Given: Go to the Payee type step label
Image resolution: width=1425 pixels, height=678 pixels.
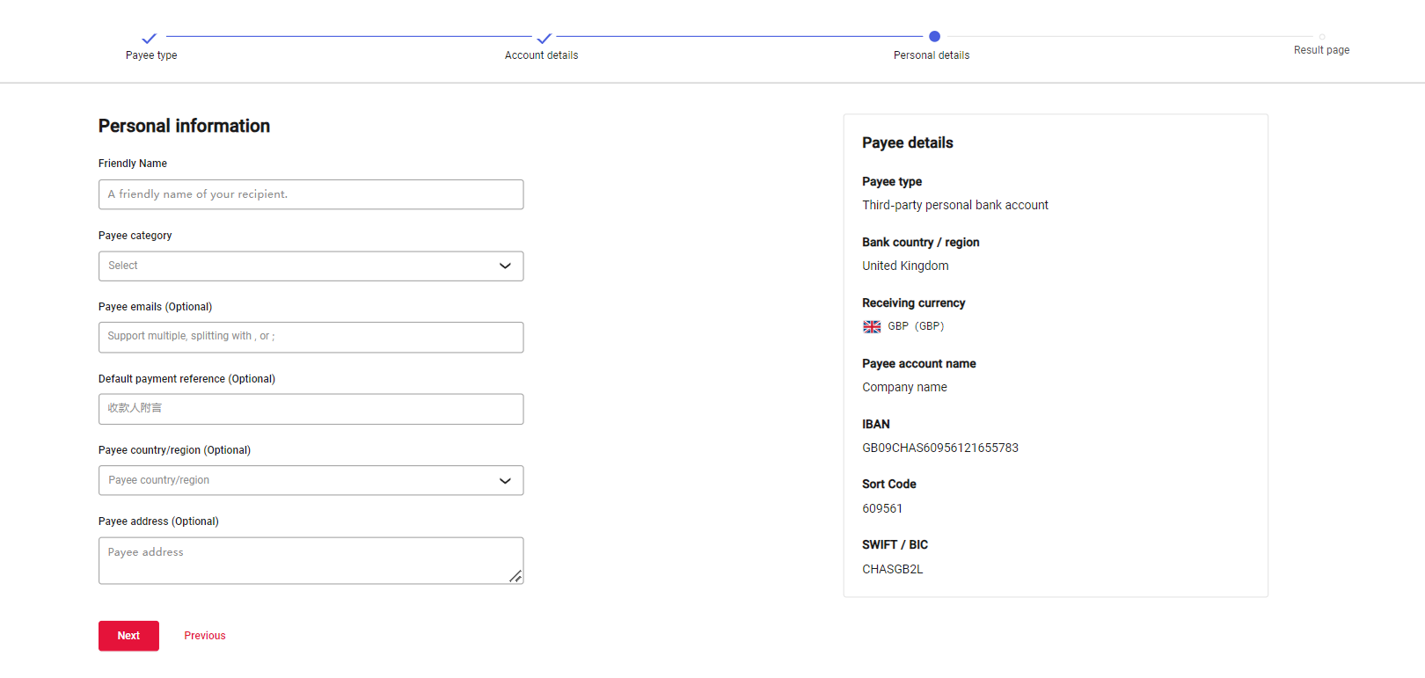Looking at the screenshot, I should click(151, 55).
